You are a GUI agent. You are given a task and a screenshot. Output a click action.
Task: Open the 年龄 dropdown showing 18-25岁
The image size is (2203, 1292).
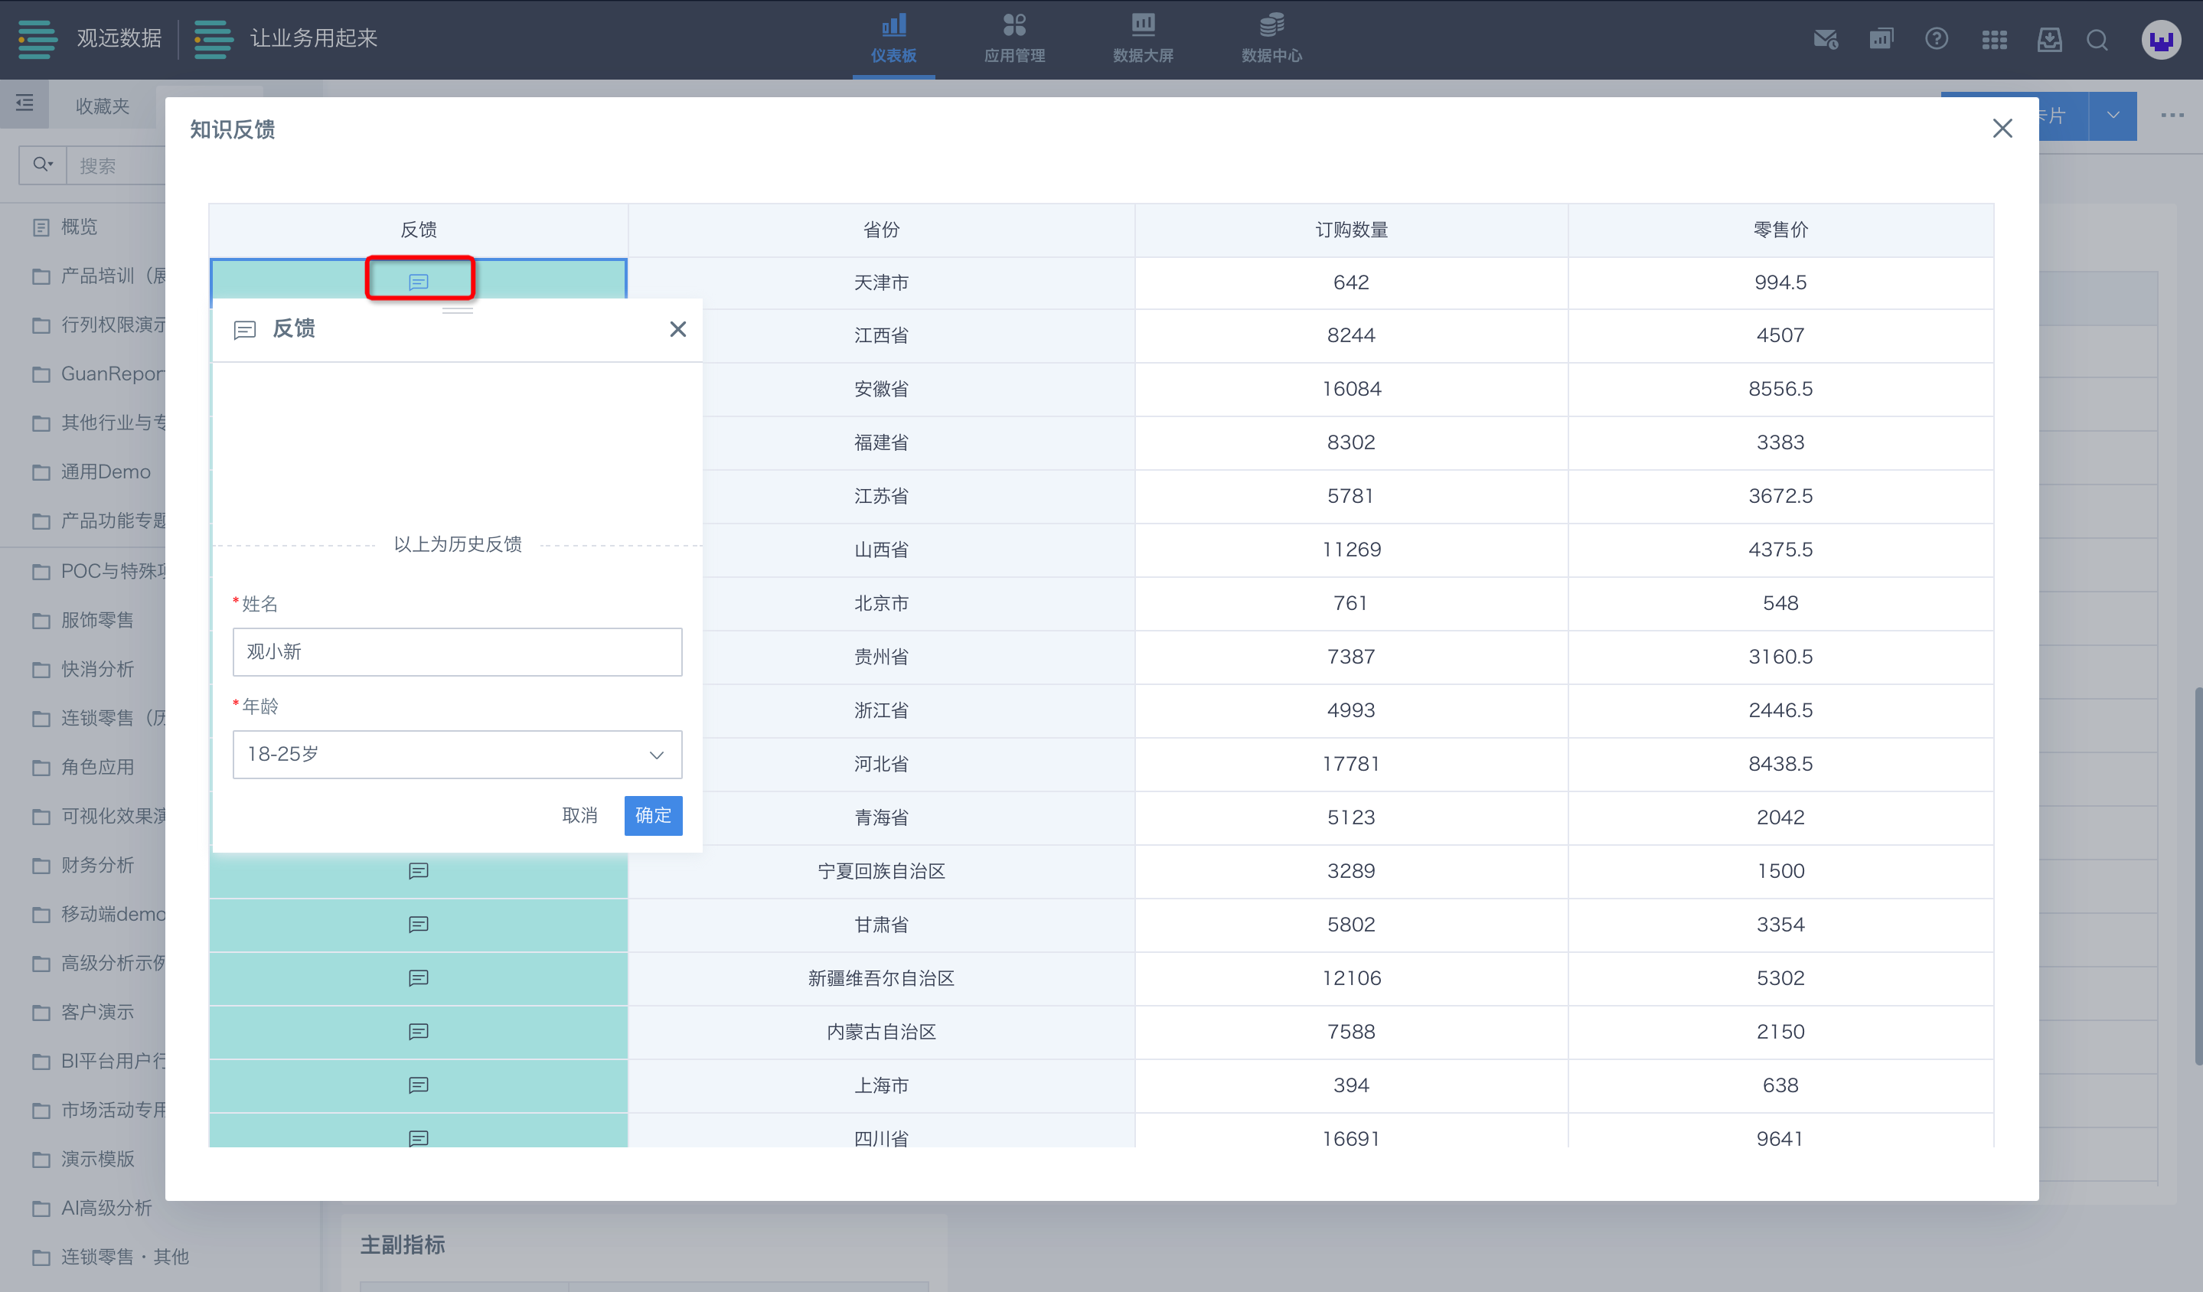coord(456,753)
